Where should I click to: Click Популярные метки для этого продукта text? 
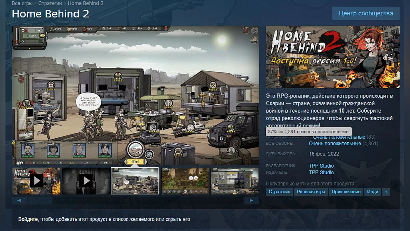point(311,184)
